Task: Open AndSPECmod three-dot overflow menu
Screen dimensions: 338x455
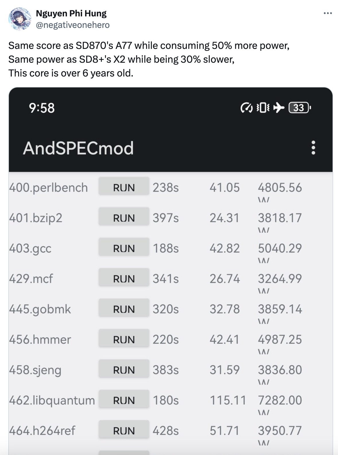Action: point(313,148)
